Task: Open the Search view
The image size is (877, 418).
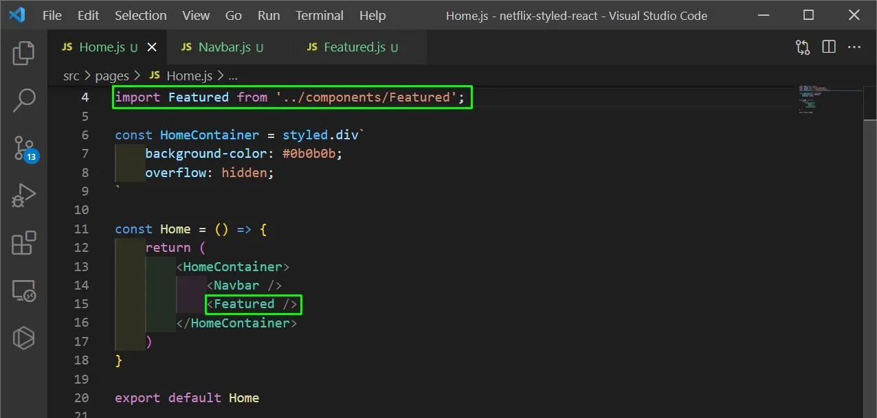Action: coord(24,100)
